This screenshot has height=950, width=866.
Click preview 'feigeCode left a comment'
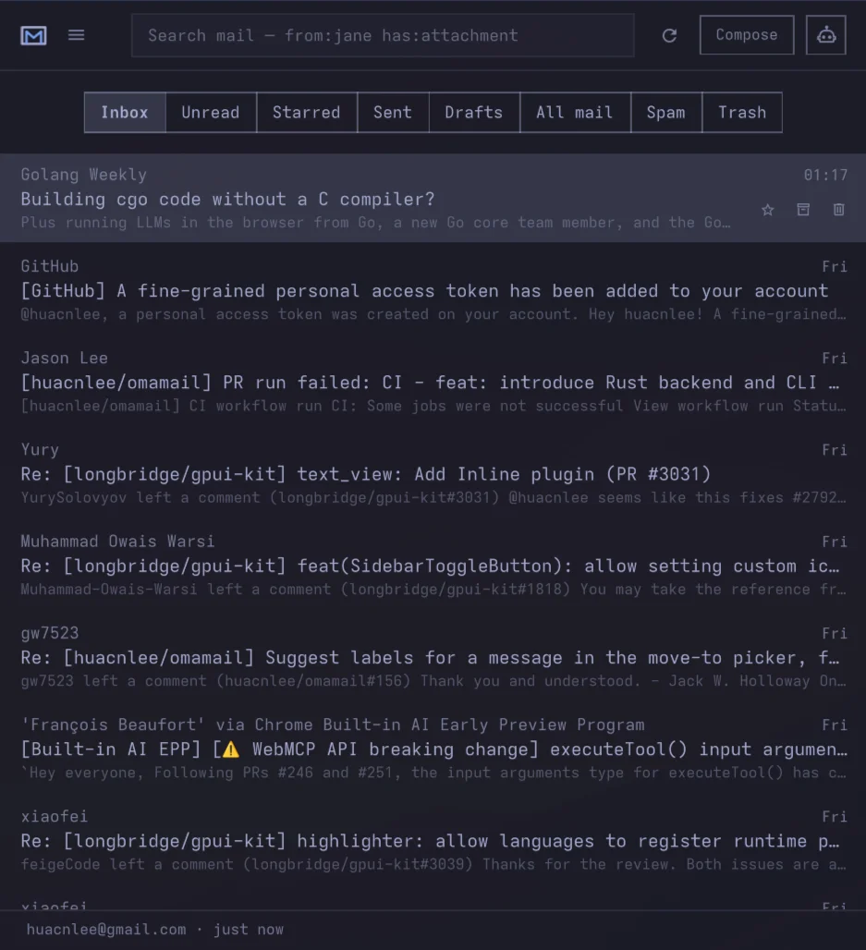coord(128,865)
